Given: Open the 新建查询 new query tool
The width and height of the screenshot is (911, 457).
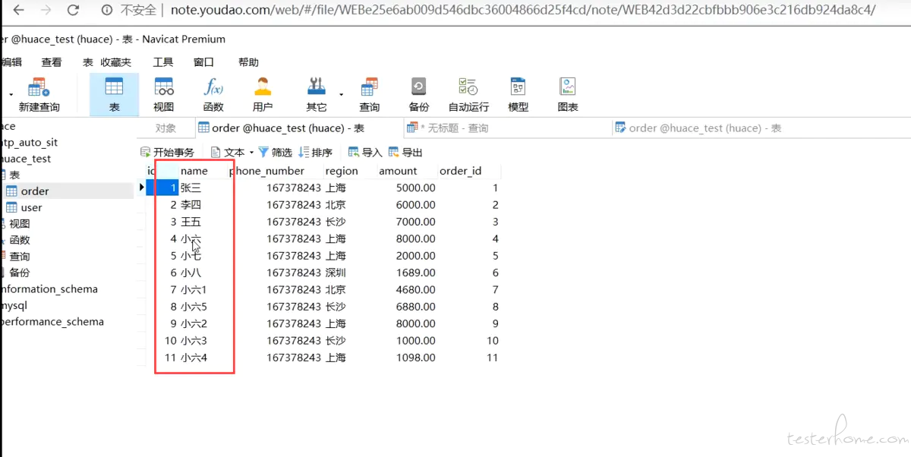Looking at the screenshot, I should point(39,94).
